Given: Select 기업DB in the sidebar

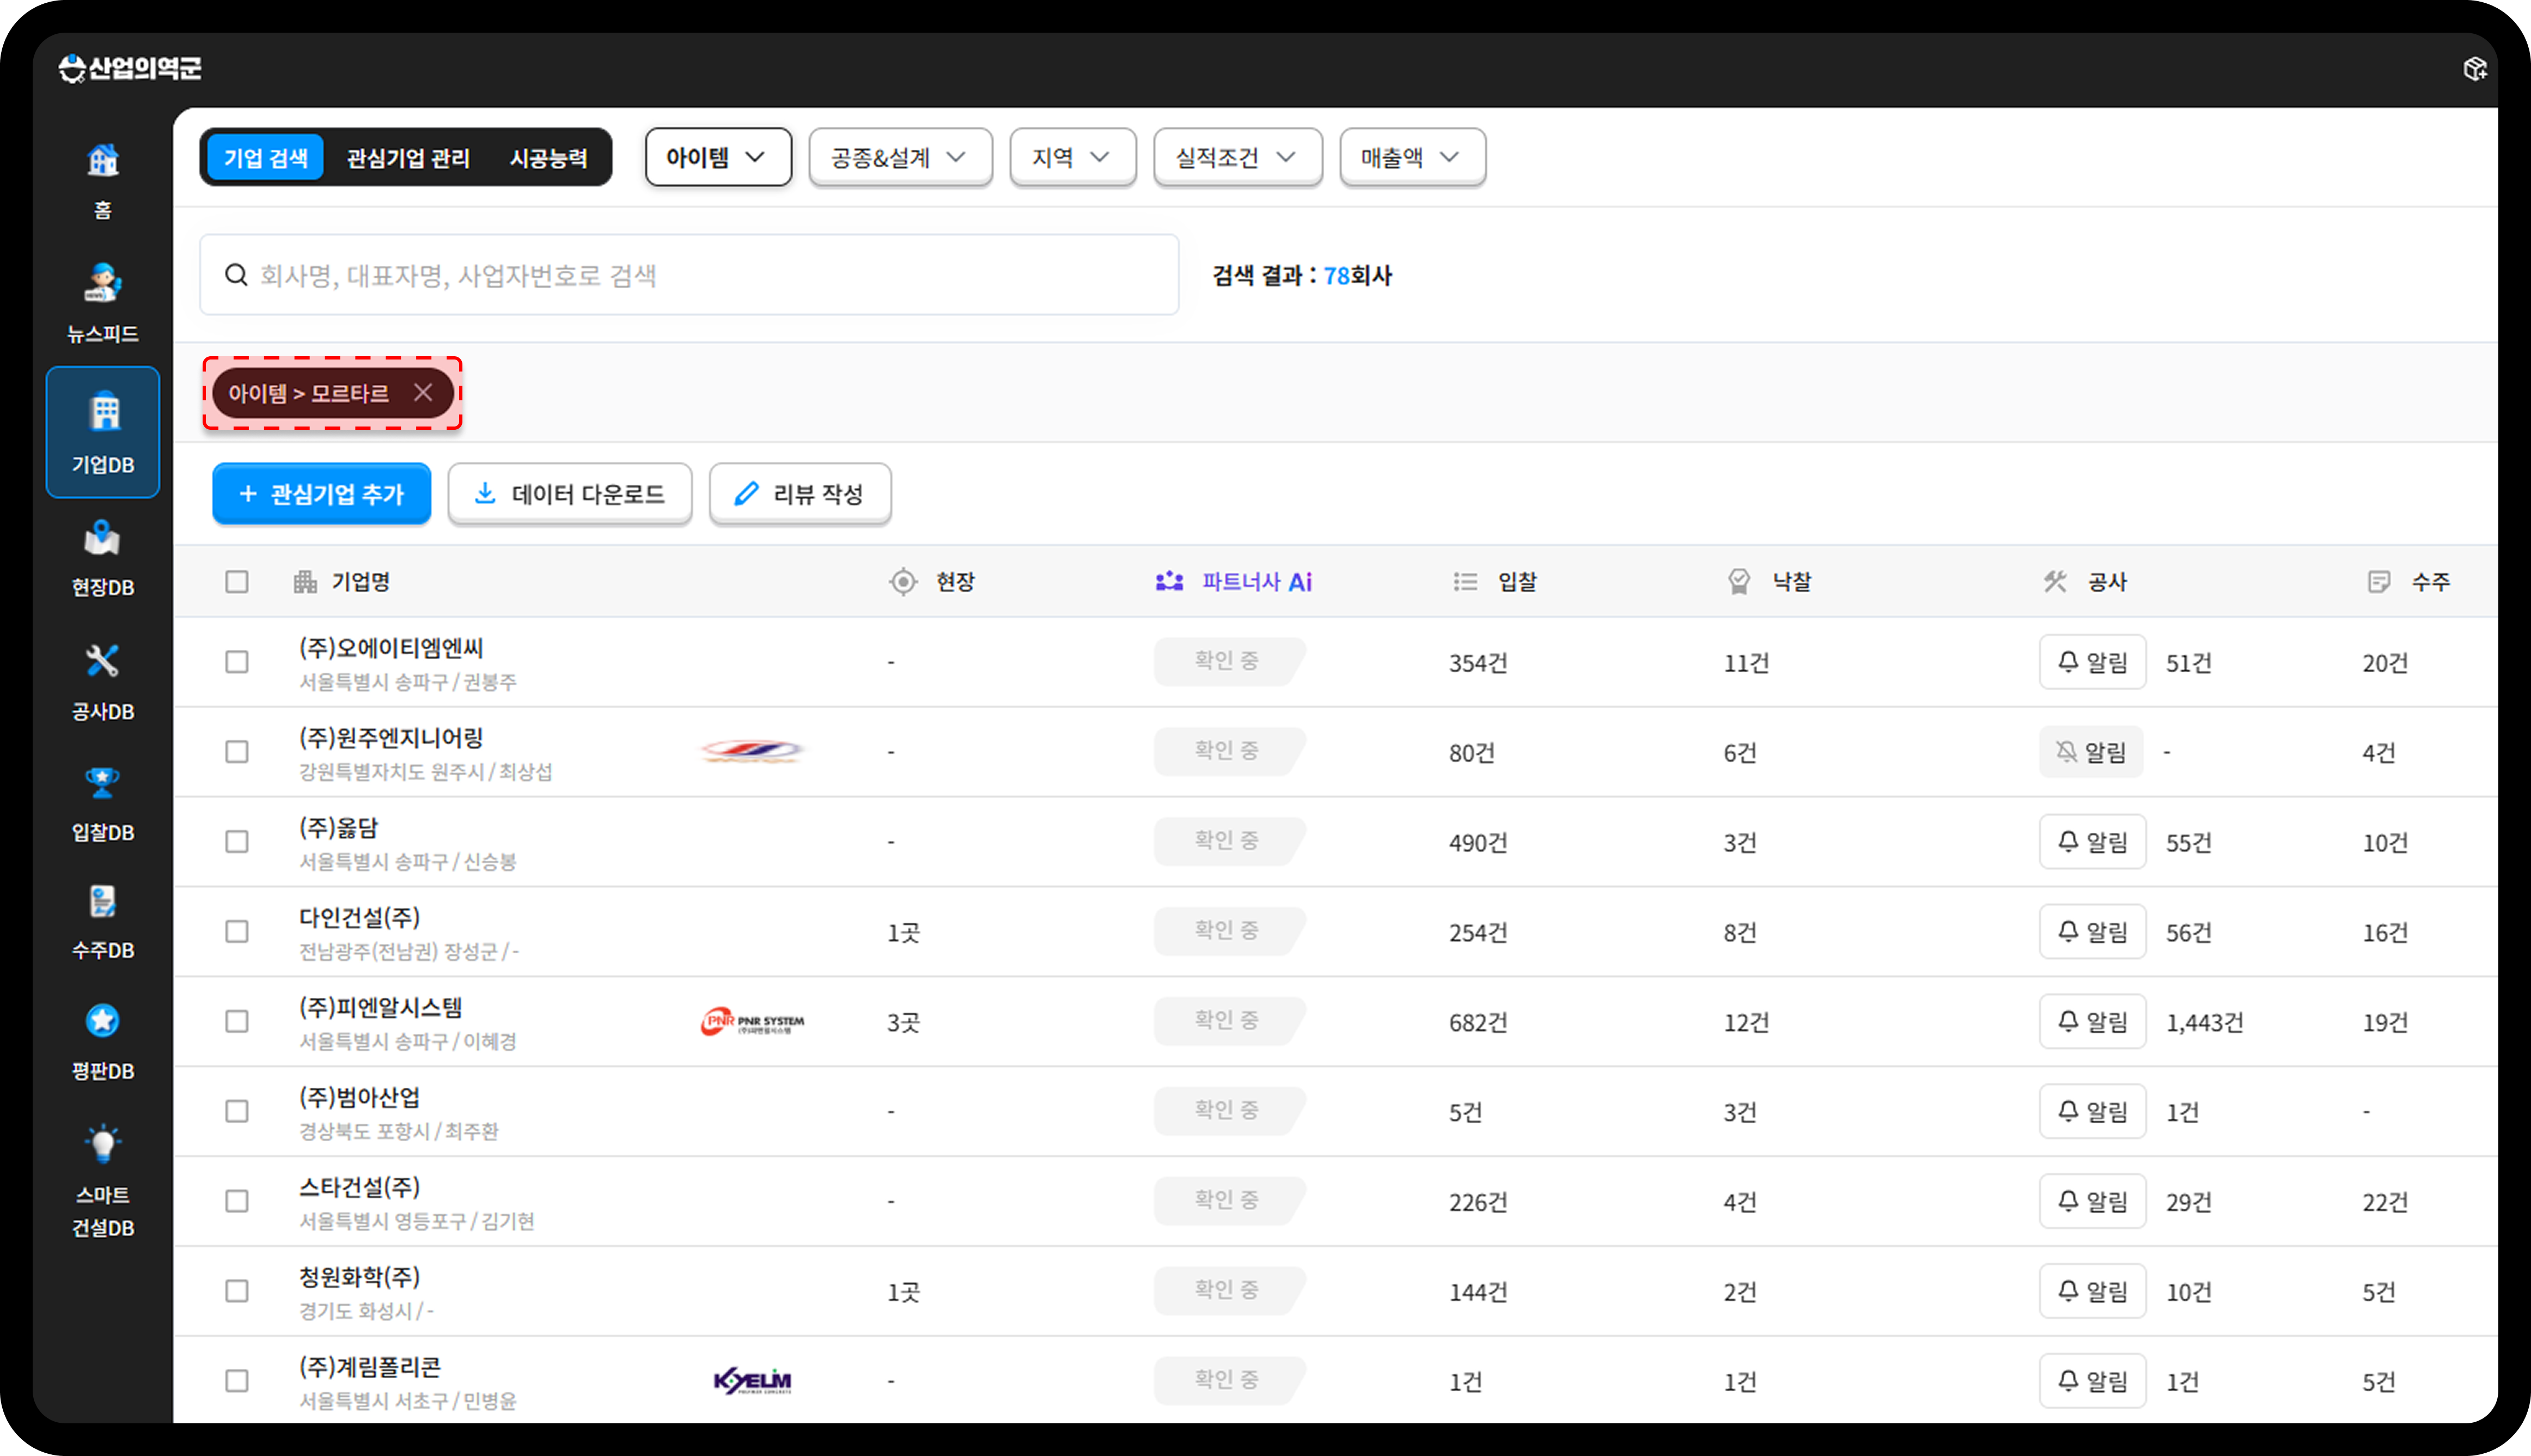Looking at the screenshot, I should tap(102, 432).
